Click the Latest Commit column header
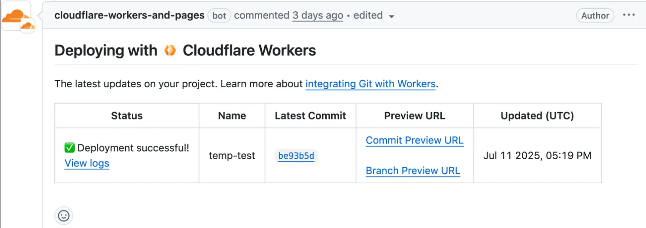This screenshot has height=228, width=646. coord(310,116)
